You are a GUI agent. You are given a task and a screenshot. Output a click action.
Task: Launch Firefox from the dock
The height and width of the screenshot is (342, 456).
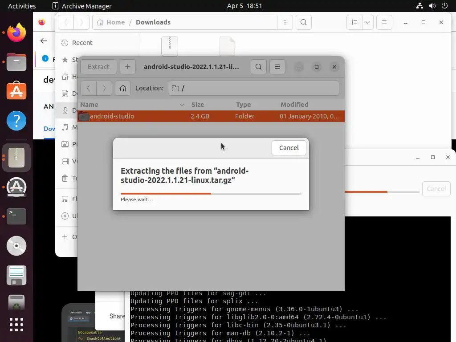[x=16, y=32]
